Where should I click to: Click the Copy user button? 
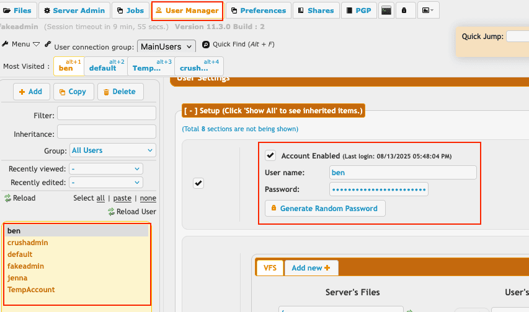[73, 92]
